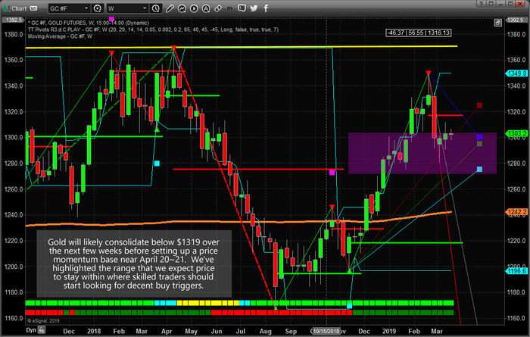
Task: Click the 1242.2 orange moving average label
Action: click(516, 212)
